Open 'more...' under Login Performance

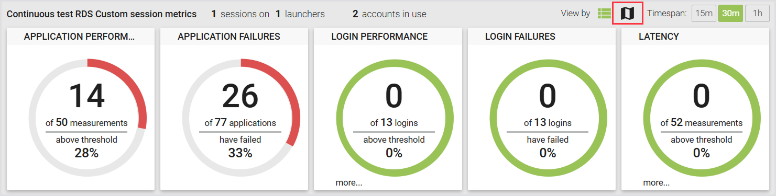(348, 182)
